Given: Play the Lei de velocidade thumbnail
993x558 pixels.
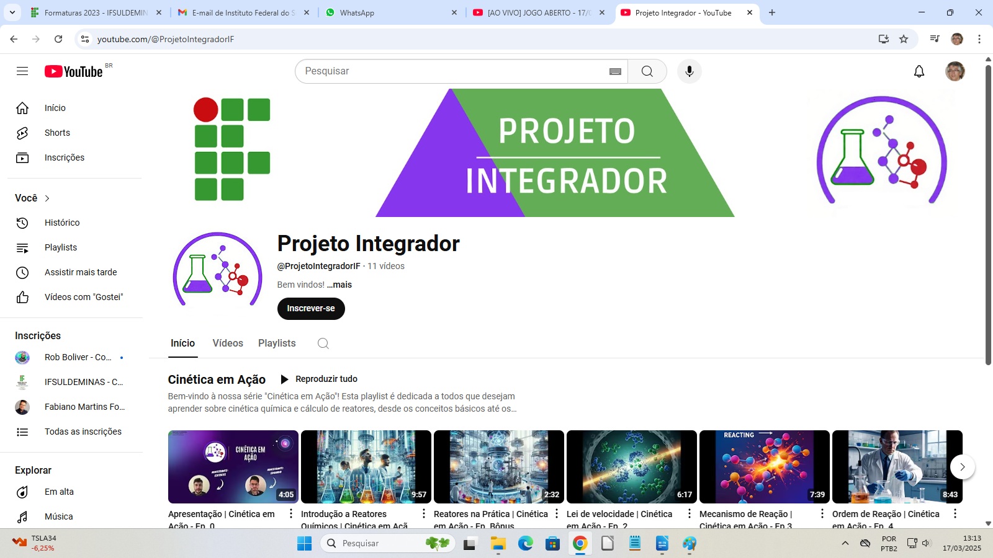Looking at the screenshot, I should (x=632, y=467).
